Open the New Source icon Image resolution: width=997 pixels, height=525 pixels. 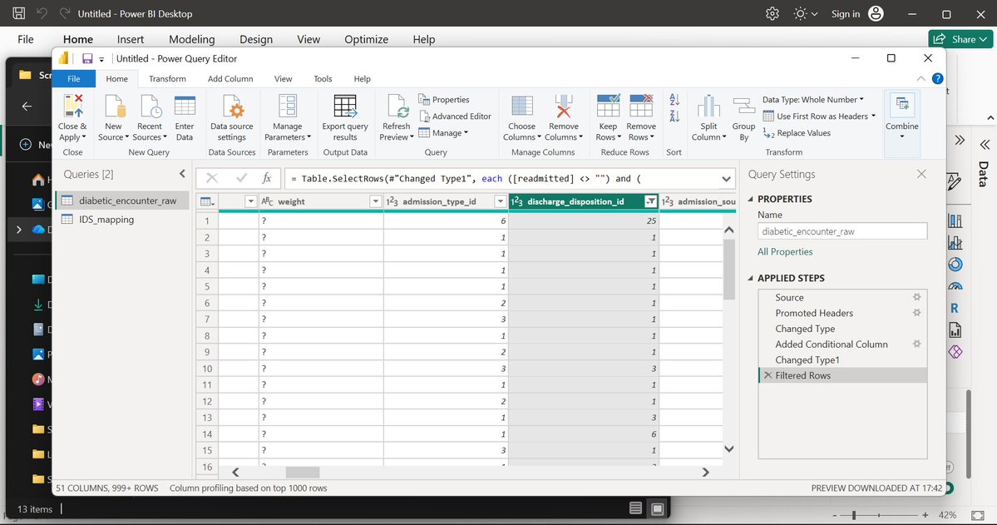click(114, 106)
